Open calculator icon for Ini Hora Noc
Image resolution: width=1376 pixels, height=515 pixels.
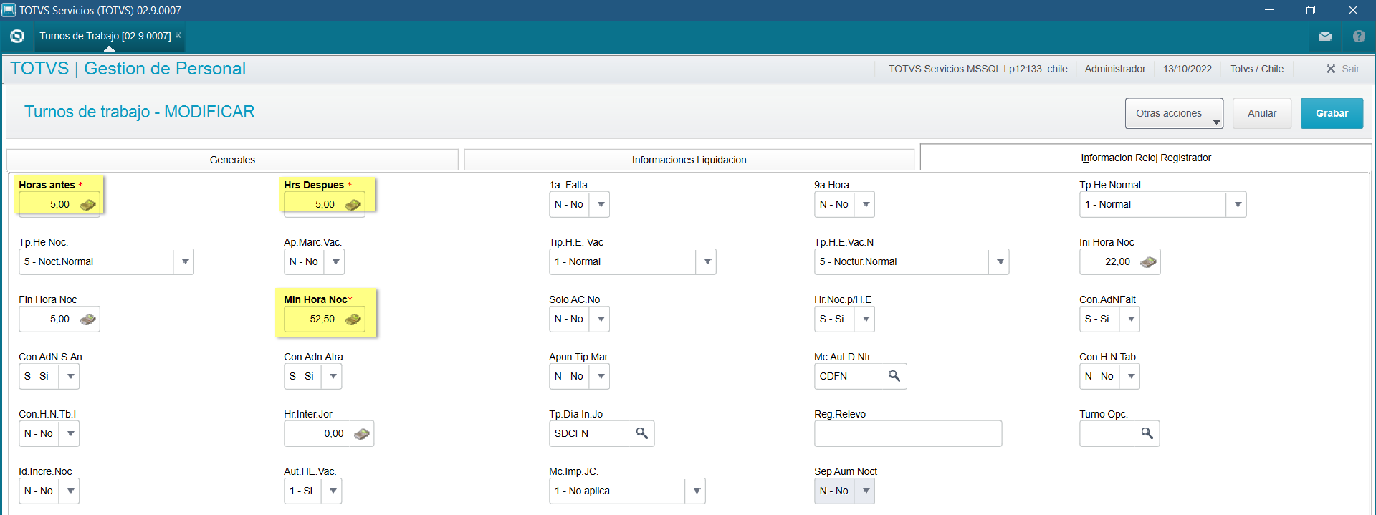click(1148, 262)
